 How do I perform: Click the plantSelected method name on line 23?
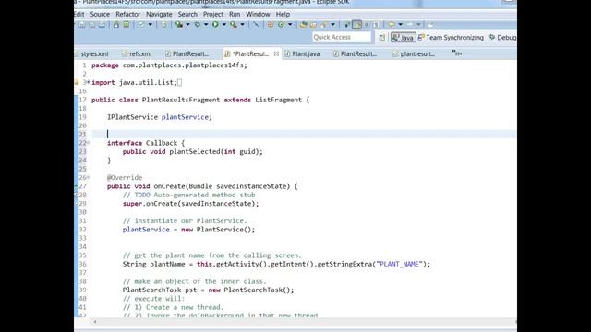click(195, 151)
